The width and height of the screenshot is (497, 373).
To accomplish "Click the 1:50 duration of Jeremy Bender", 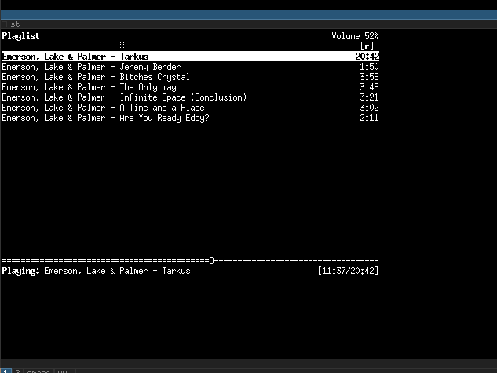I will coord(369,67).
